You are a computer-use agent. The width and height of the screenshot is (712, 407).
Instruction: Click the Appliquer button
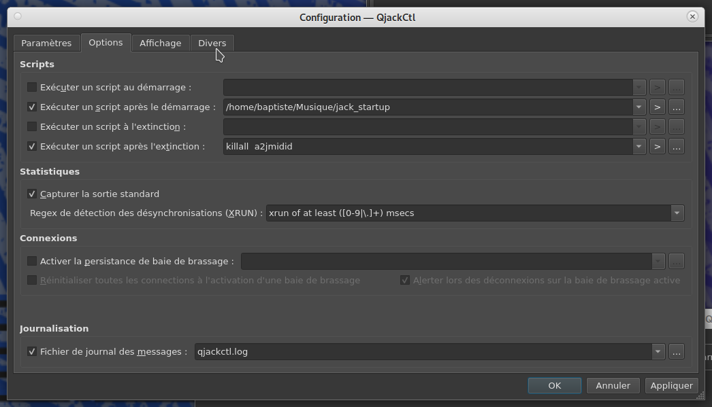tap(672, 386)
